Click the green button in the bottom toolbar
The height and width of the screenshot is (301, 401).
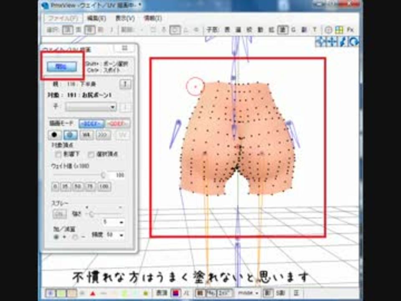(x=61, y=293)
